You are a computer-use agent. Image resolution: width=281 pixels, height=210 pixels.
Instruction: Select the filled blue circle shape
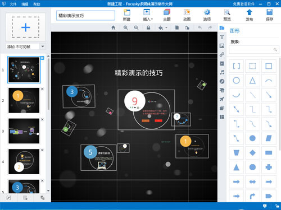point(252,138)
